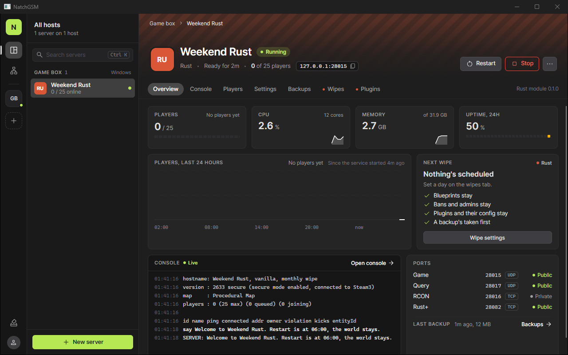This screenshot has width=568, height=355.
Task: Click the CPU usage sparkline chart
Action: tap(337, 140)
